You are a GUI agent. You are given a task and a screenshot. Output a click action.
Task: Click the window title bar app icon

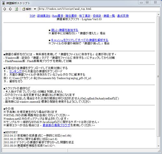pos(4,3)
